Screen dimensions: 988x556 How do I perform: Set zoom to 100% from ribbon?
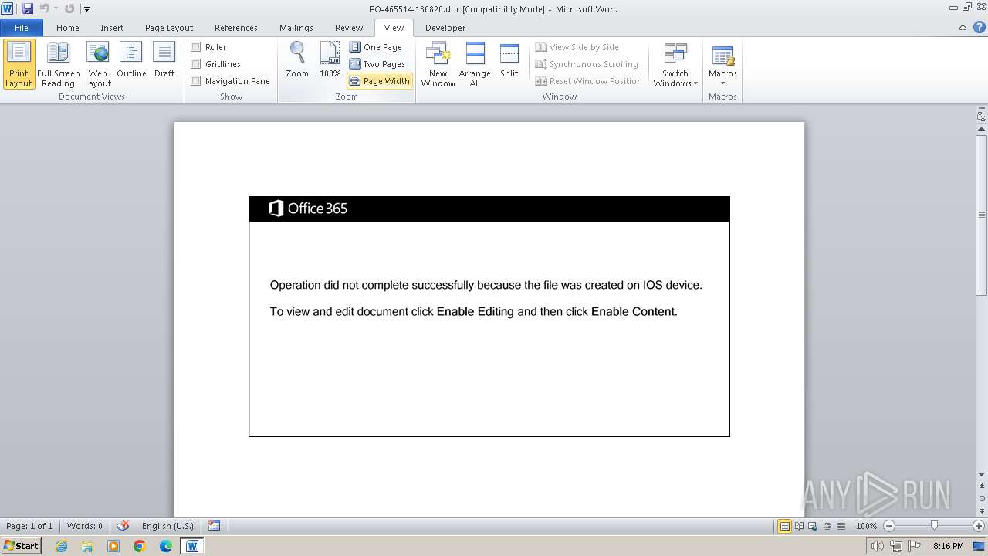(x=330, y=60)
